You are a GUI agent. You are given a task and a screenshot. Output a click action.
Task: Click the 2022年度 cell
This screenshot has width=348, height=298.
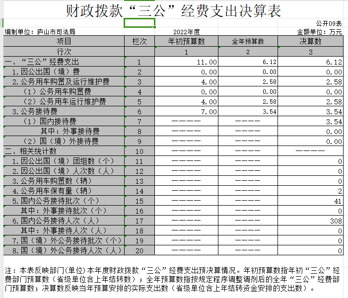[186, 32]
